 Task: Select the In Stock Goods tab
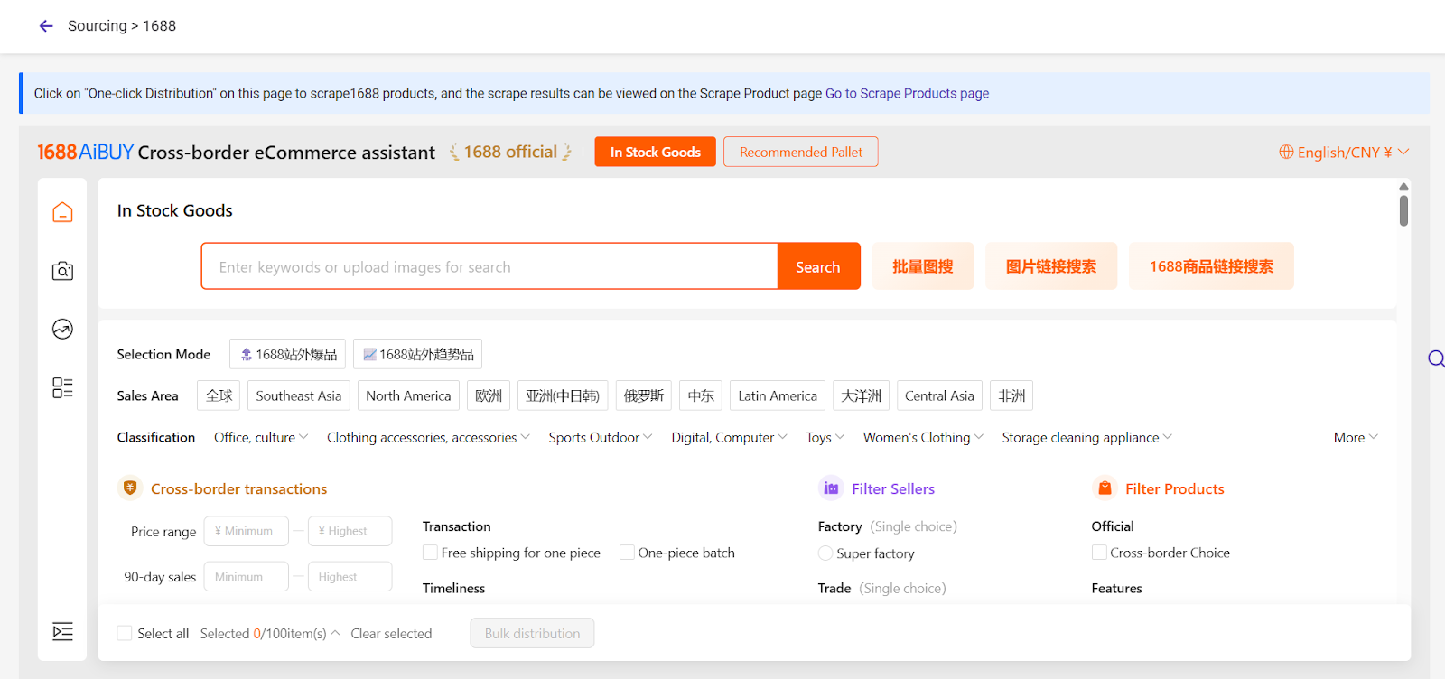(x=655, y=153)
